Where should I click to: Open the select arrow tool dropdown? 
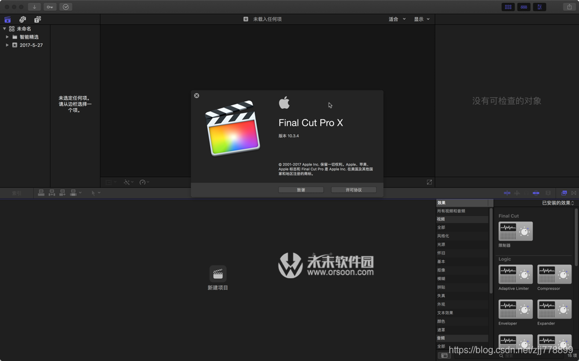click(x=96, y=193)
